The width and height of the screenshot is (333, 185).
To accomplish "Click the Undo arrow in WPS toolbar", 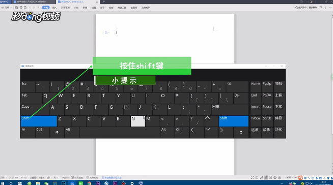I will coord(30,8).
